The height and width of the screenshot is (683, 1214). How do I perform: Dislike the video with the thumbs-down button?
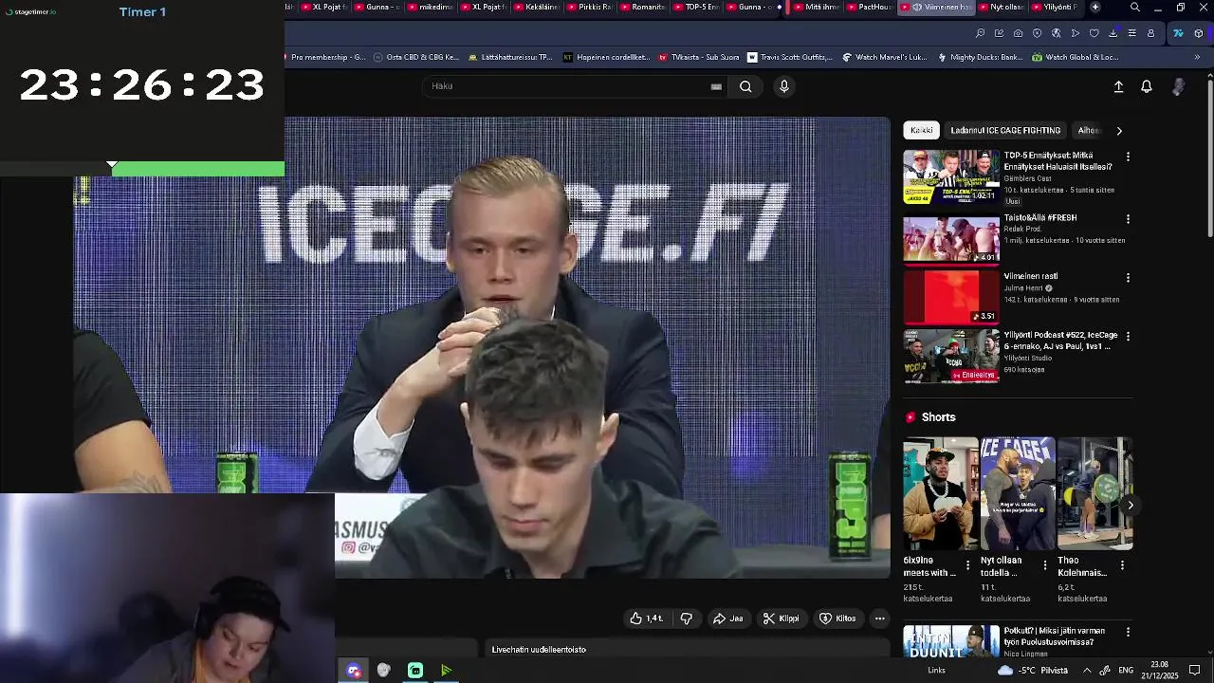coord(686,618)
